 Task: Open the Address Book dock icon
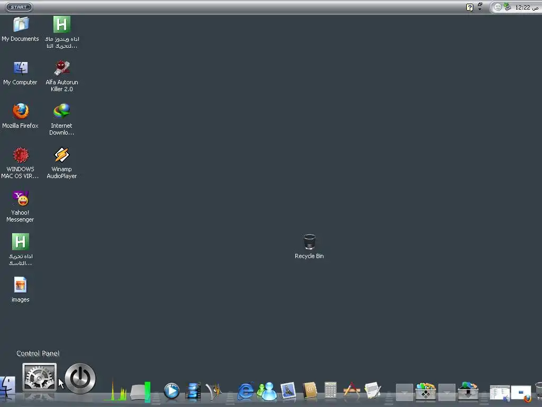(310, 391)
